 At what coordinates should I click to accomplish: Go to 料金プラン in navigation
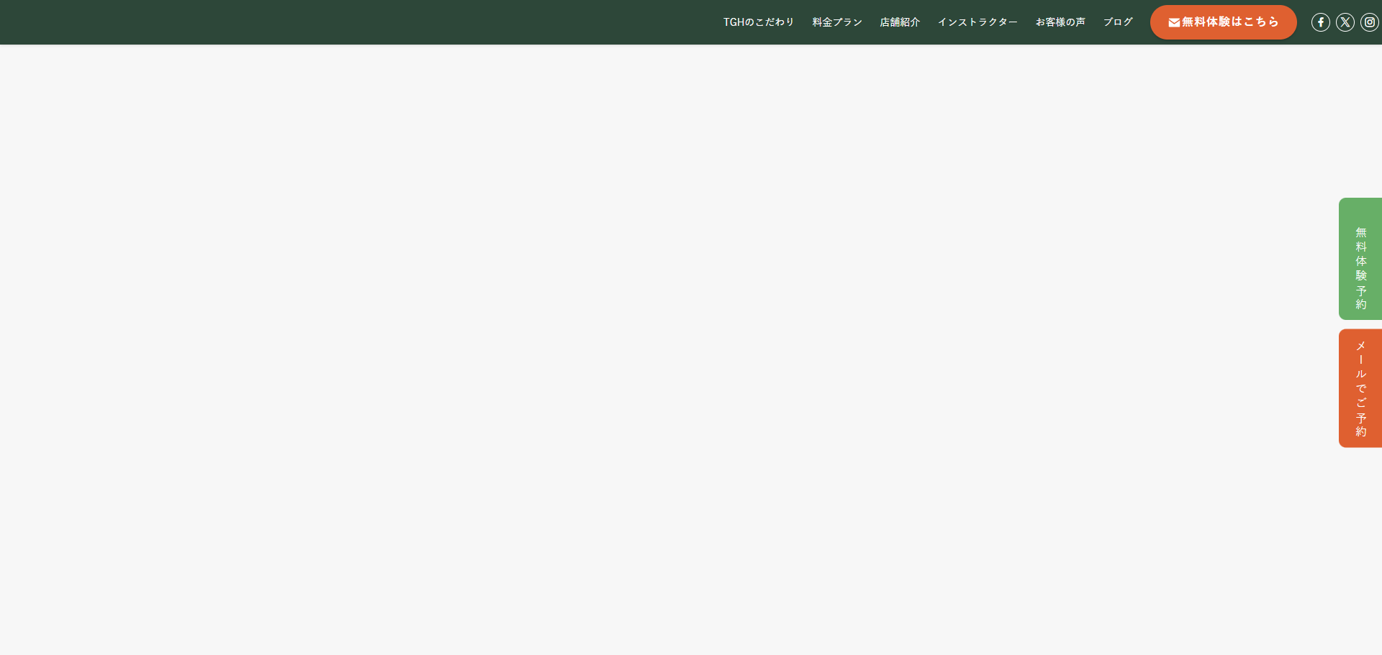pyautogui.click(x=837, y=22)
